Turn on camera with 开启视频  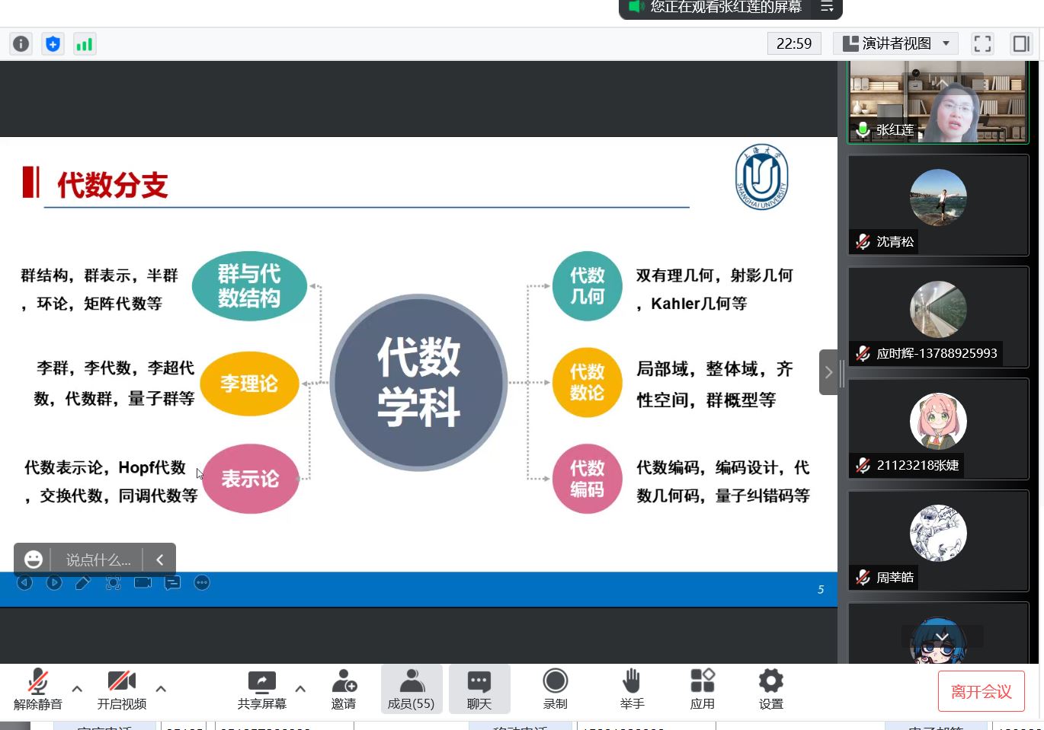tap(121, 689)
